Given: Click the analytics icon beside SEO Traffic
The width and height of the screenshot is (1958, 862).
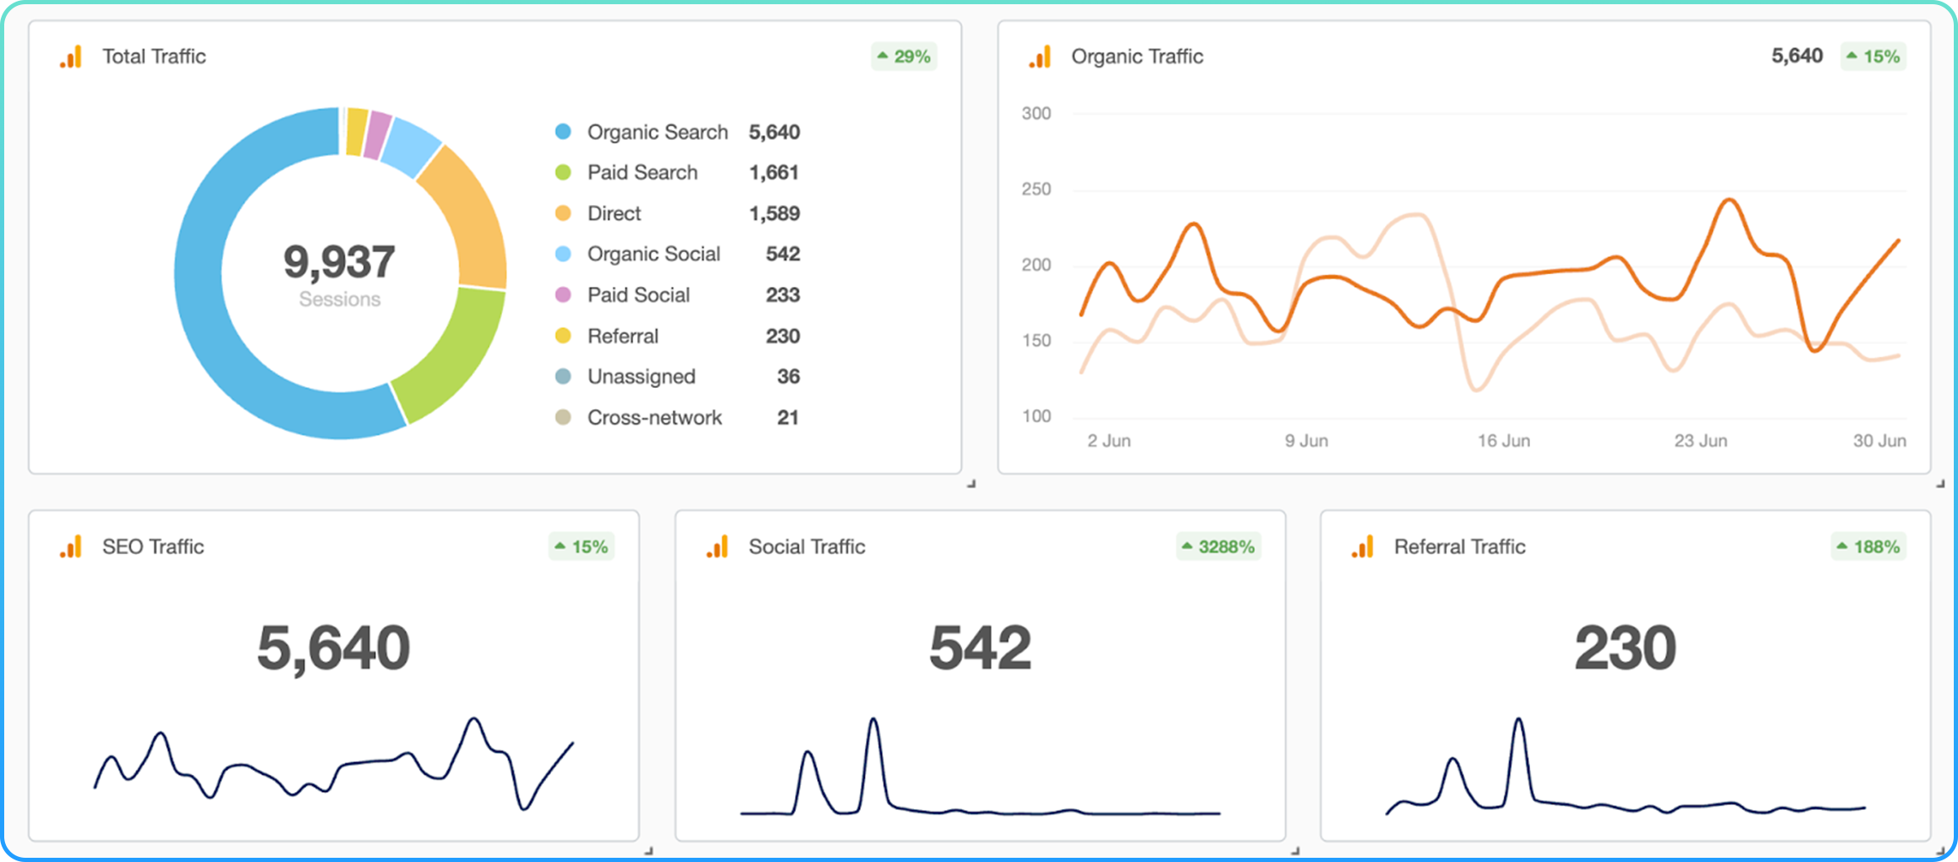Looking at the screenshot, I should coord(71,547).
